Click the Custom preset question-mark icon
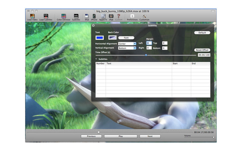The width and height of the screenshot is (242, 151). click(119, 17)
